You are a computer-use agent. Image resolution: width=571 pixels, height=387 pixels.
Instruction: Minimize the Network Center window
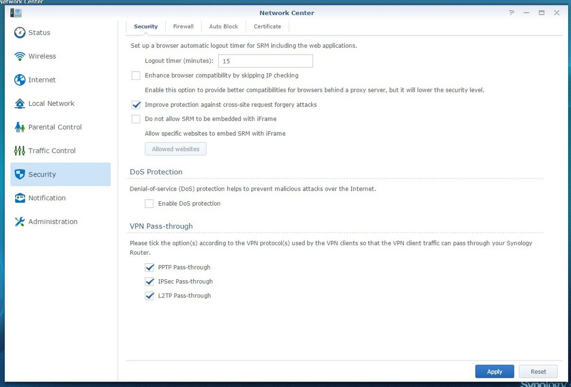point(527,13)
